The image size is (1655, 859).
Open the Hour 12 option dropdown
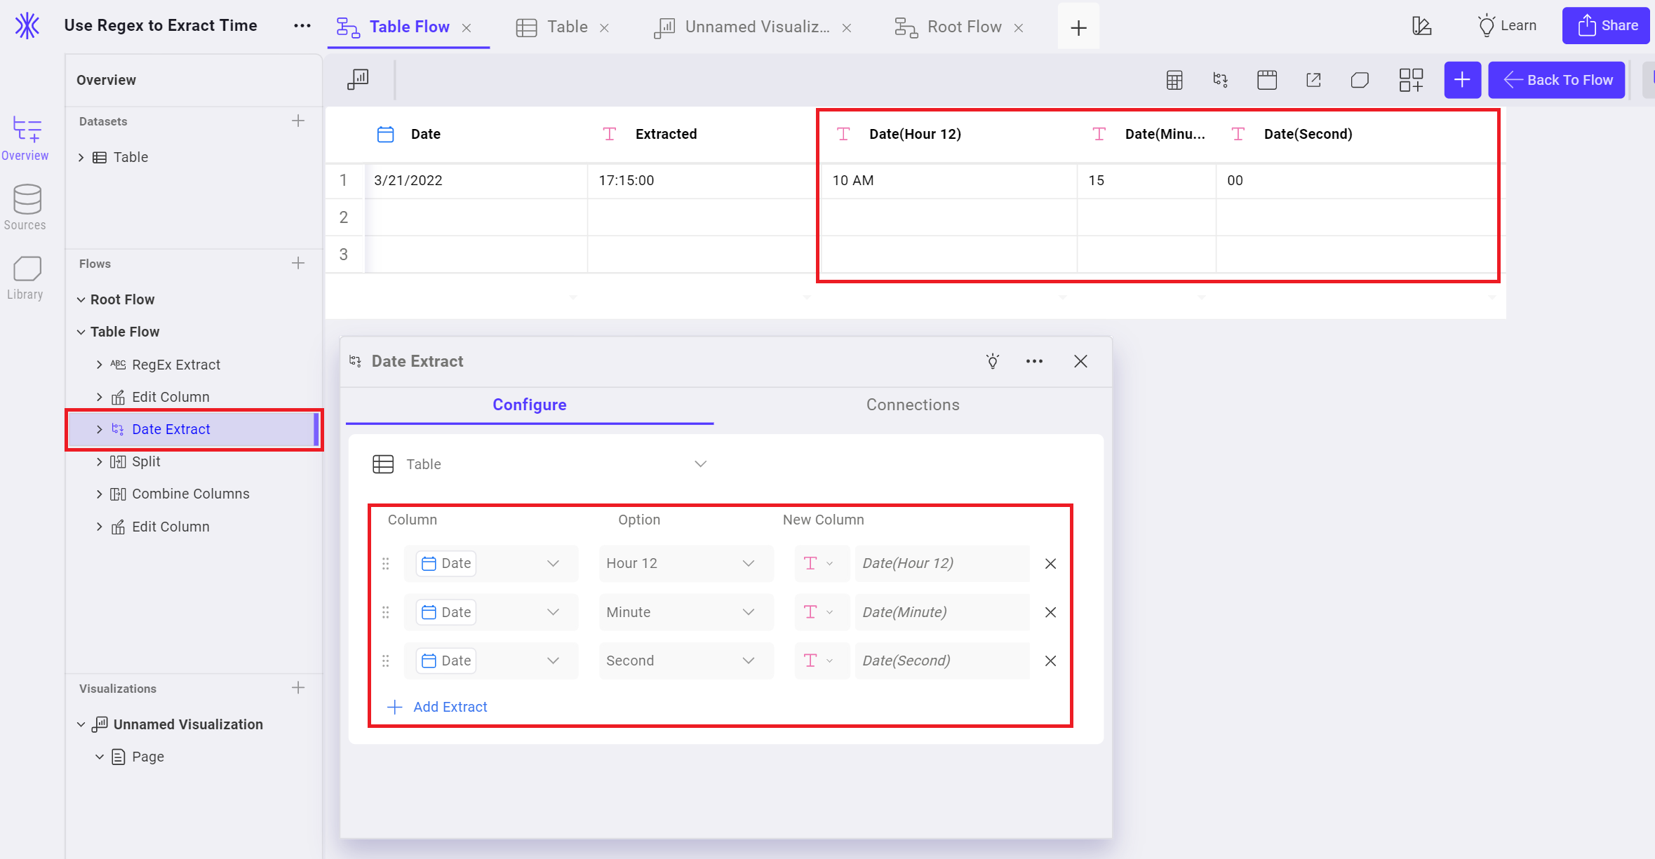[686, 564]
